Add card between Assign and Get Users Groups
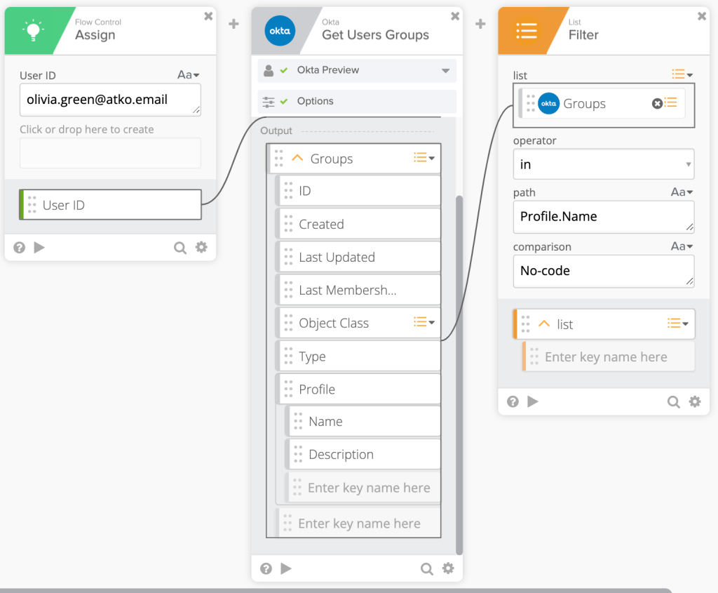The image size is (718, 593). click(x=233, y=24)
